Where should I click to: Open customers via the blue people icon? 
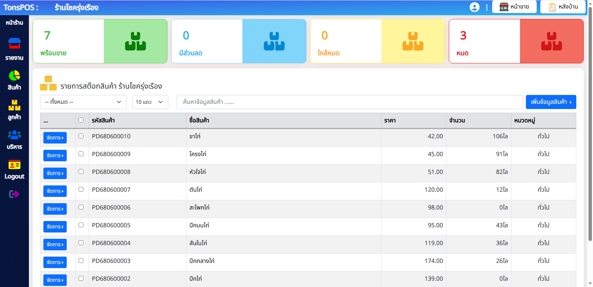click(14, 135)
